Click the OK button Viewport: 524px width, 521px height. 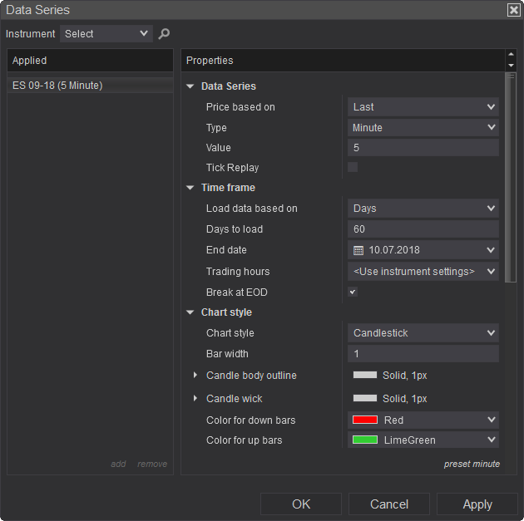click(x=301, y=504)
